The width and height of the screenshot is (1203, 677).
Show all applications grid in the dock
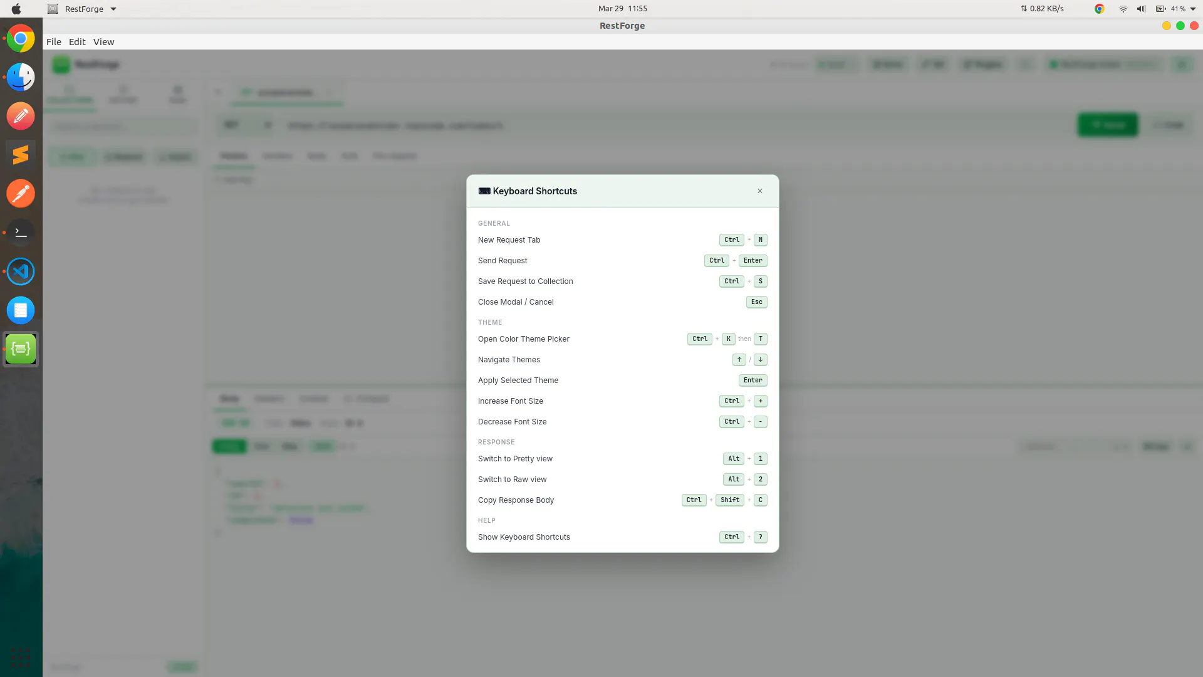[21, 658]
